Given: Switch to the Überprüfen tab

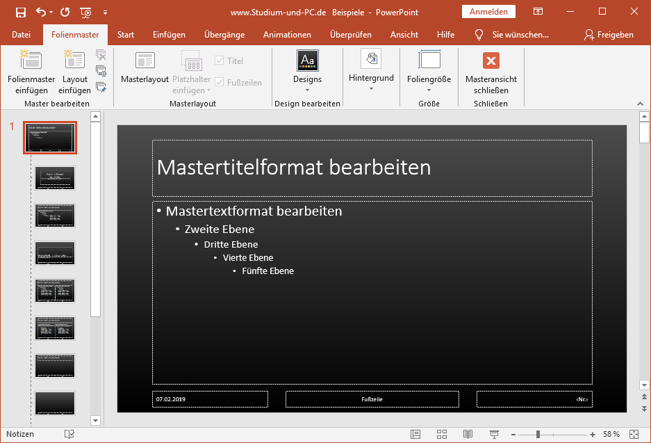Looking at the screenshot, I should 350,35.
